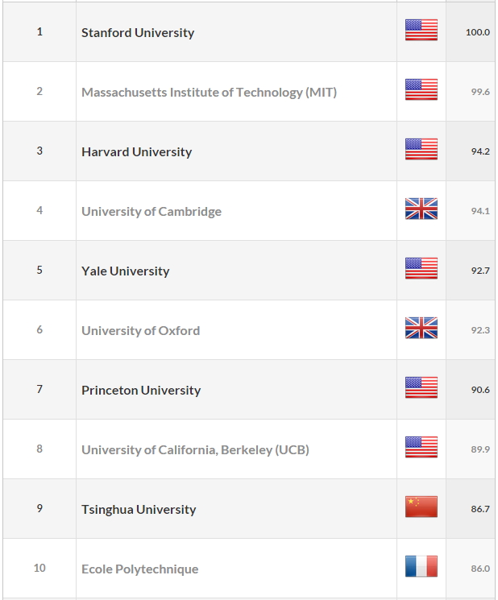This screenshot has width=498, height=600.
Task: Click the rank number 10 cell
Action: (x=39, y=568)
